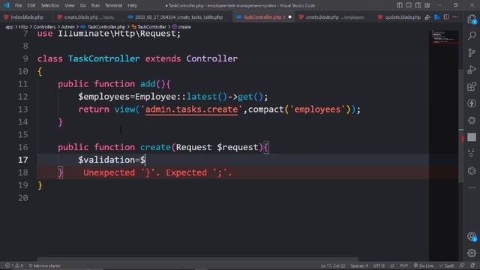Show additional views with the ellipsis in activity bar
This screenshot has height=270, width=480.
[x=472, y=187]
